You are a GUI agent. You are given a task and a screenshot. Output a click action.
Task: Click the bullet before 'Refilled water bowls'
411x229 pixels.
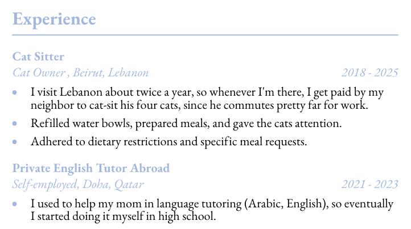15,123
